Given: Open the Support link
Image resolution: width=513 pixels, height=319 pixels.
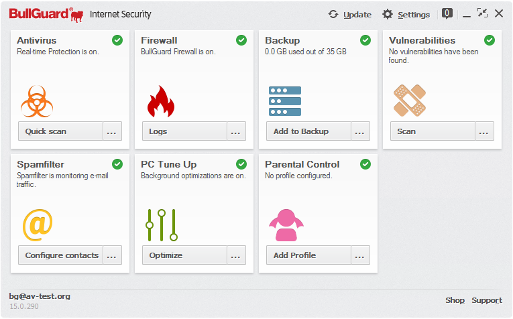Looking at the screenshot, I should [x=486, y=300].
